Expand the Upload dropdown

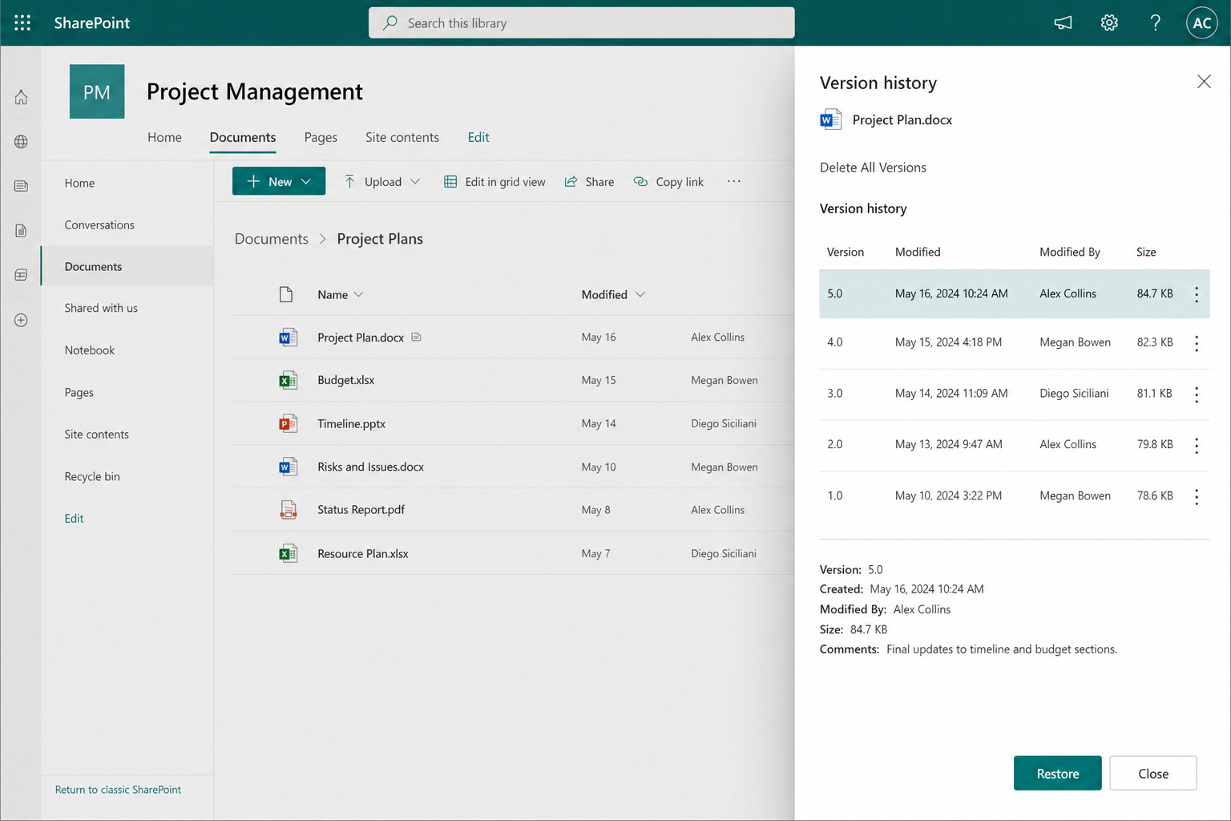coord(415,182)
